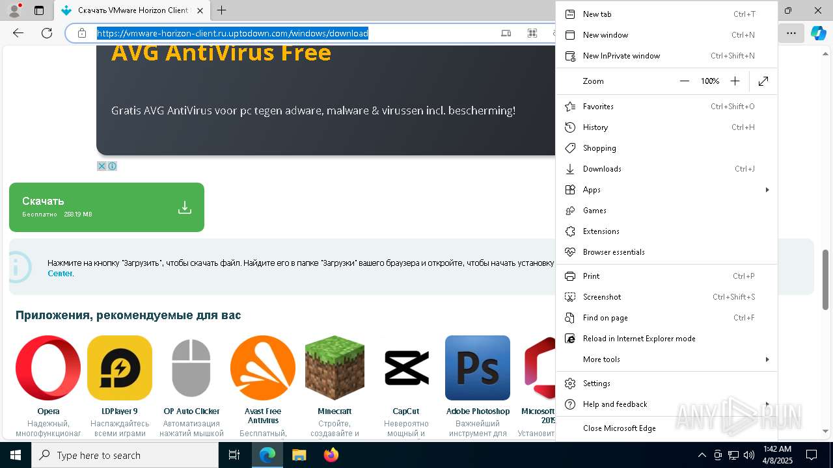Open Games menu entry
This screenshot has height=468, width=833.
[666, 211]
